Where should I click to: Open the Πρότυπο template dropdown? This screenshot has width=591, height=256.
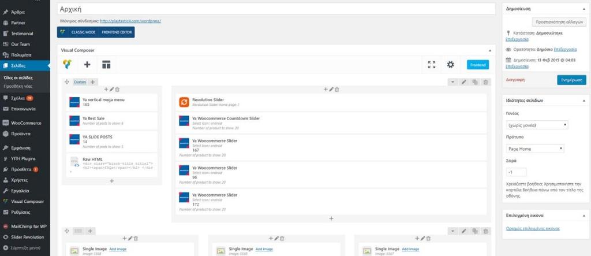(x=535, y=149)
